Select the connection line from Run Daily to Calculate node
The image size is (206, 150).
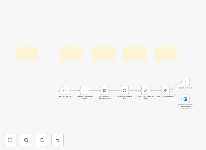click(75, 90)
